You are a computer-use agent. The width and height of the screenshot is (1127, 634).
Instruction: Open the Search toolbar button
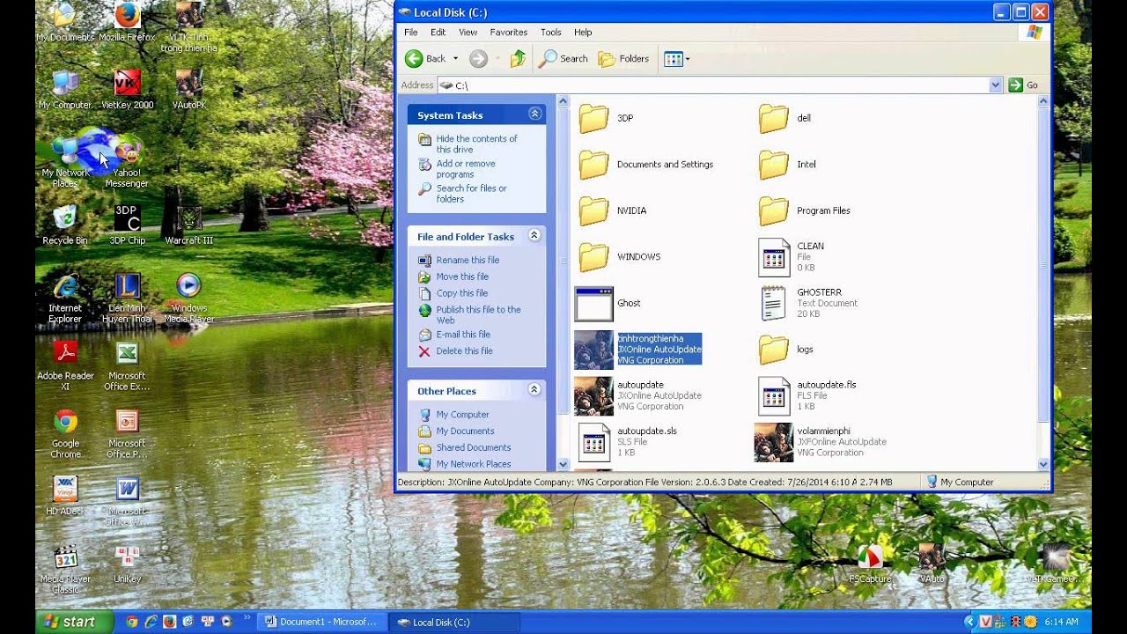[563, 59]
